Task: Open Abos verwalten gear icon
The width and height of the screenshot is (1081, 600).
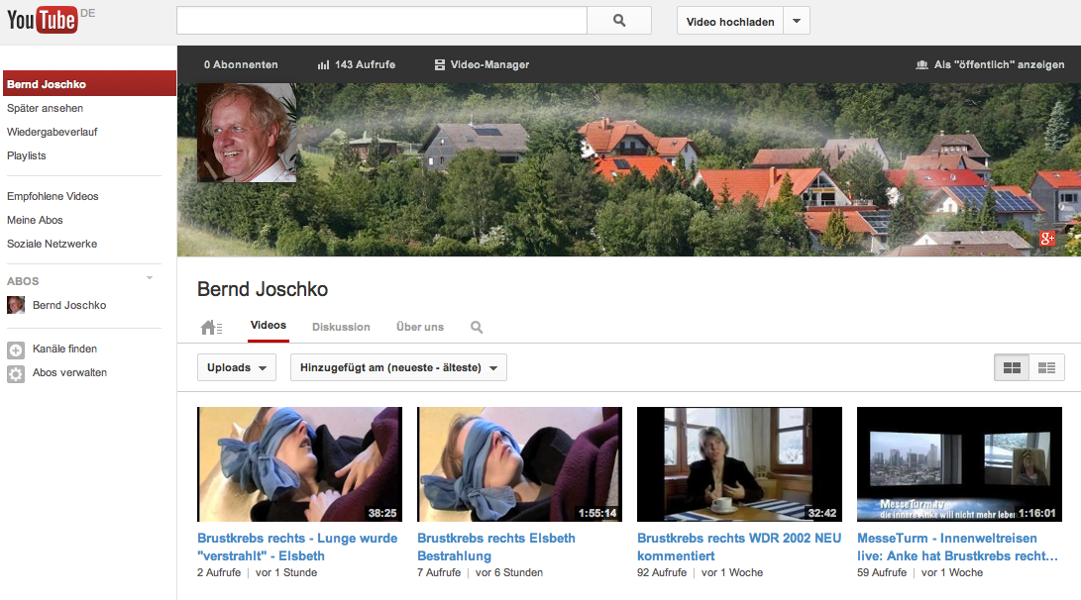Action: tap(16, 373)
